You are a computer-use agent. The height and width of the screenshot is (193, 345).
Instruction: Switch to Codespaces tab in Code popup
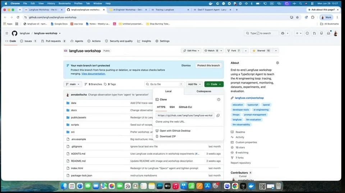(x=204, y=91)
